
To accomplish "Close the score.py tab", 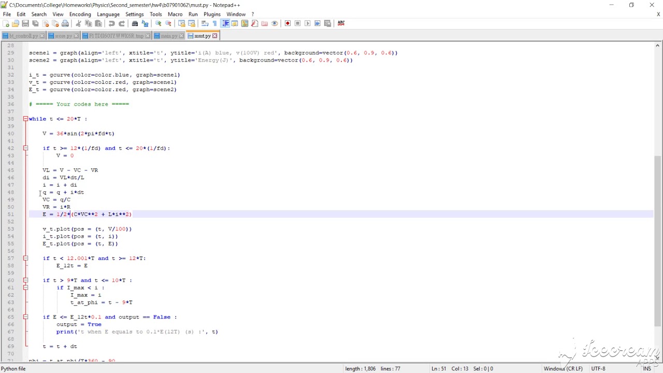I will (x=76, y=36).
